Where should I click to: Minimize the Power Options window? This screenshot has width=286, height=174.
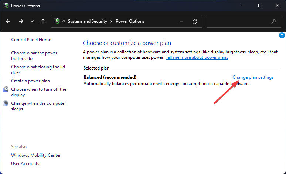point(243,6)
